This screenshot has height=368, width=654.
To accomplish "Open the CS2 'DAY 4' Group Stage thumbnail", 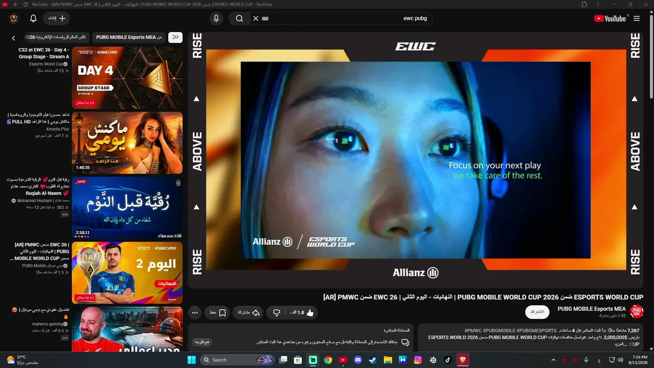I will coord(127,78).
